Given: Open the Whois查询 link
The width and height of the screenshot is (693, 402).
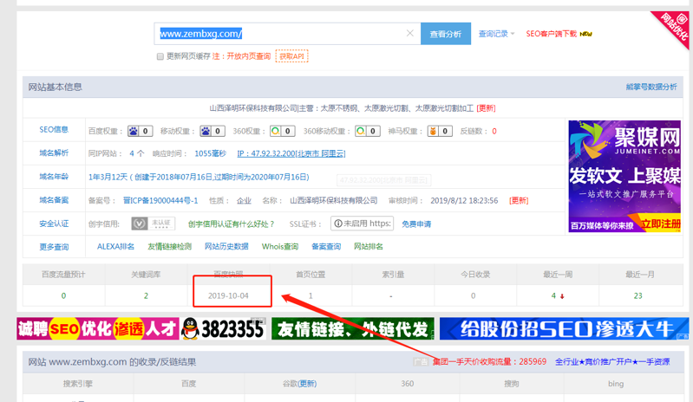Looking at the screenshot, I should click(280, 247).
